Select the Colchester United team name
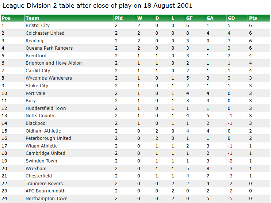Image resolution: width=271 pixels, height=203 pixels. click(x=45, y=33)
